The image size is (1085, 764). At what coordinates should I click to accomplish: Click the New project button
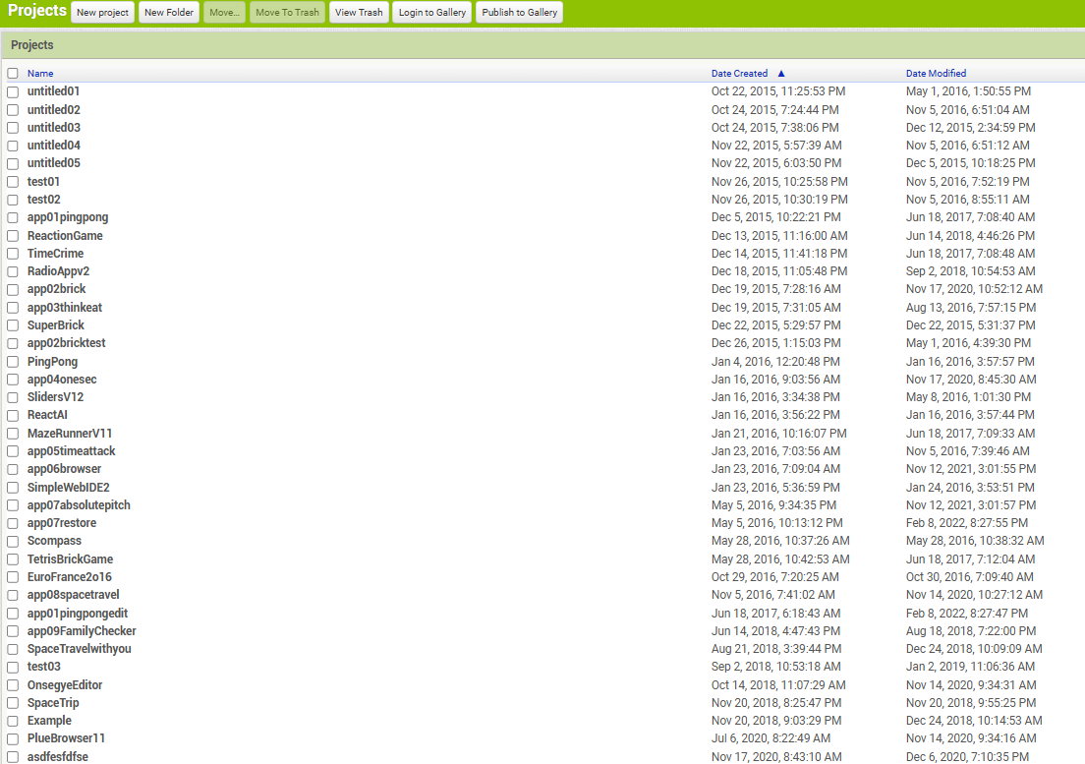(x=102, y=13)
